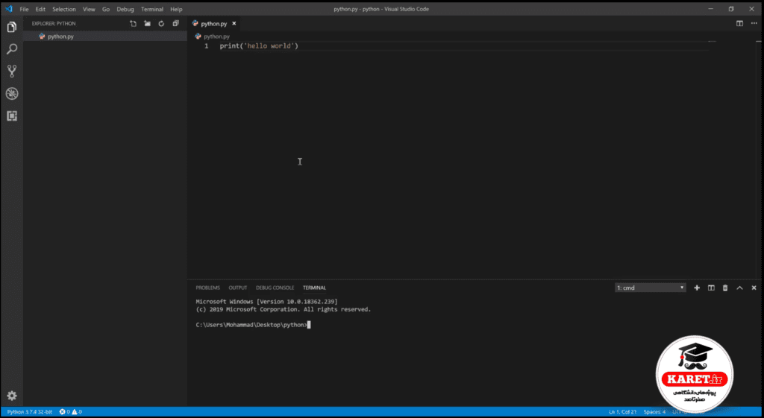Open the Go menu

106,9
